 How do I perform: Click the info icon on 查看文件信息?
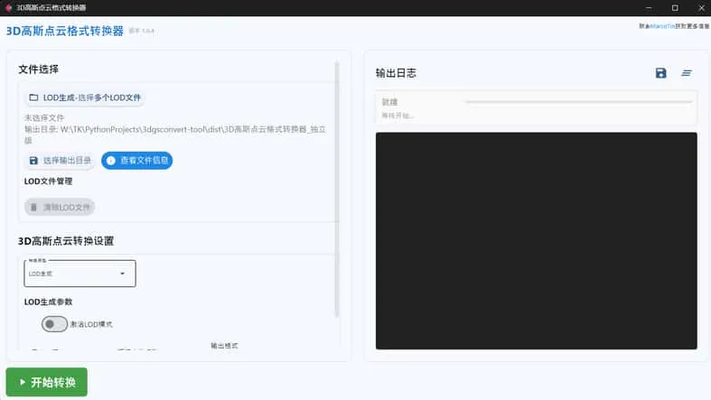(111, 161)
